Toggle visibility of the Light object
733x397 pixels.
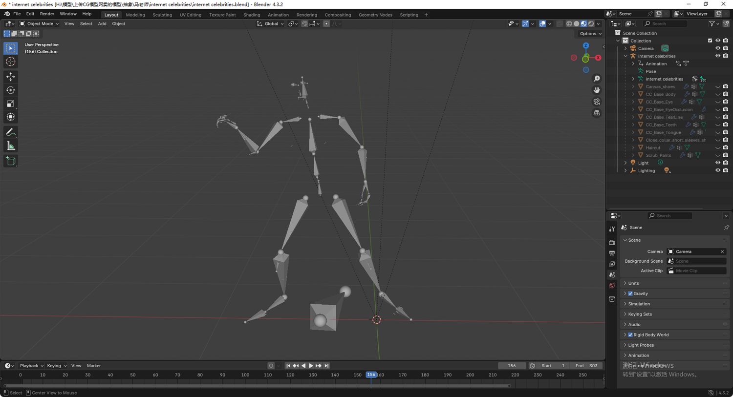tap(718, 163)
